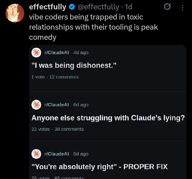The width and height of the screenshot is (192, 179).
Task: Open the tweet's three-dot more menu
Action: tap(183, 7)
